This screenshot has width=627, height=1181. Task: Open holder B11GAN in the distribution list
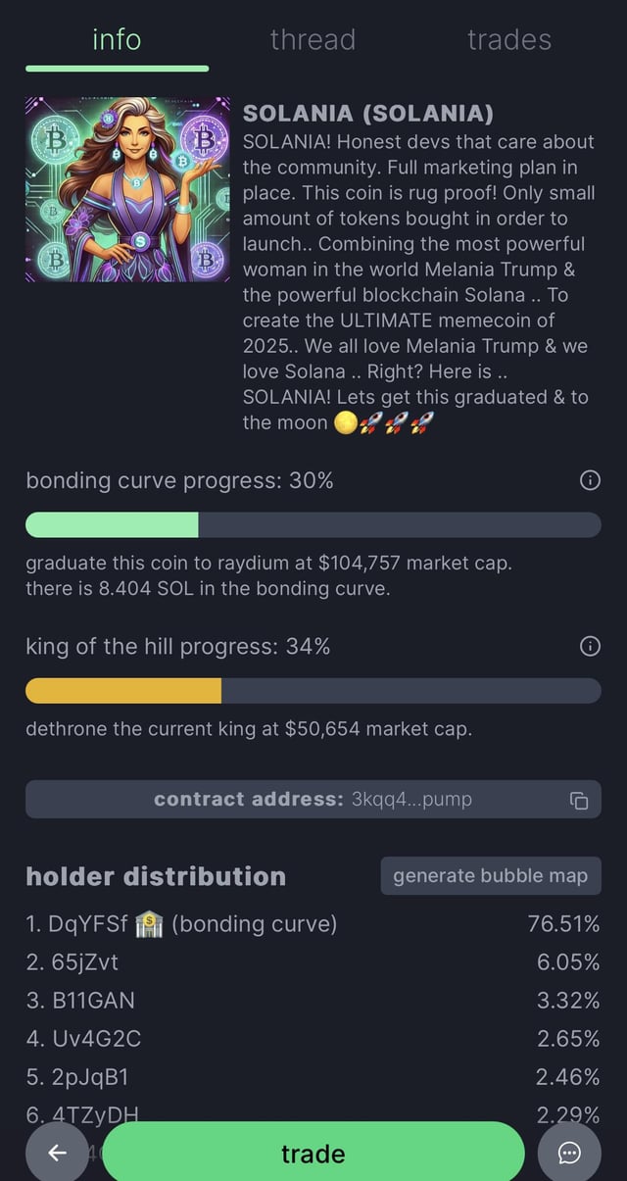(80, 1001)
